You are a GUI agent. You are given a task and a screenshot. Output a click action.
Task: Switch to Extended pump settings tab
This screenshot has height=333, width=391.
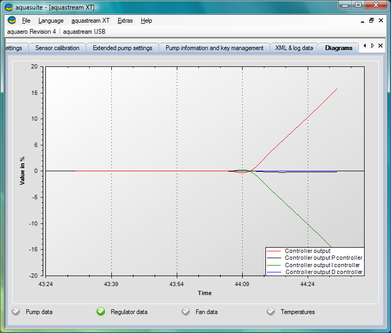coord(122,48)
